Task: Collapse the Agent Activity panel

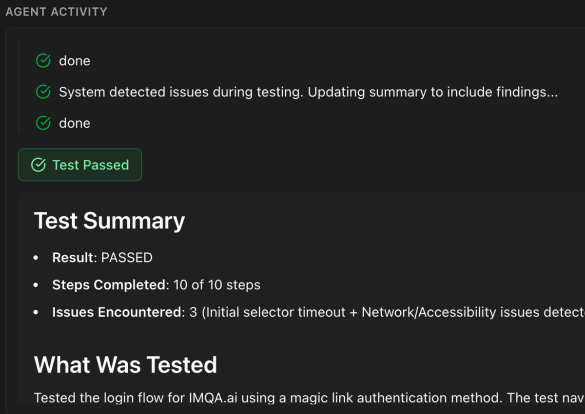Action: (56, 11)
